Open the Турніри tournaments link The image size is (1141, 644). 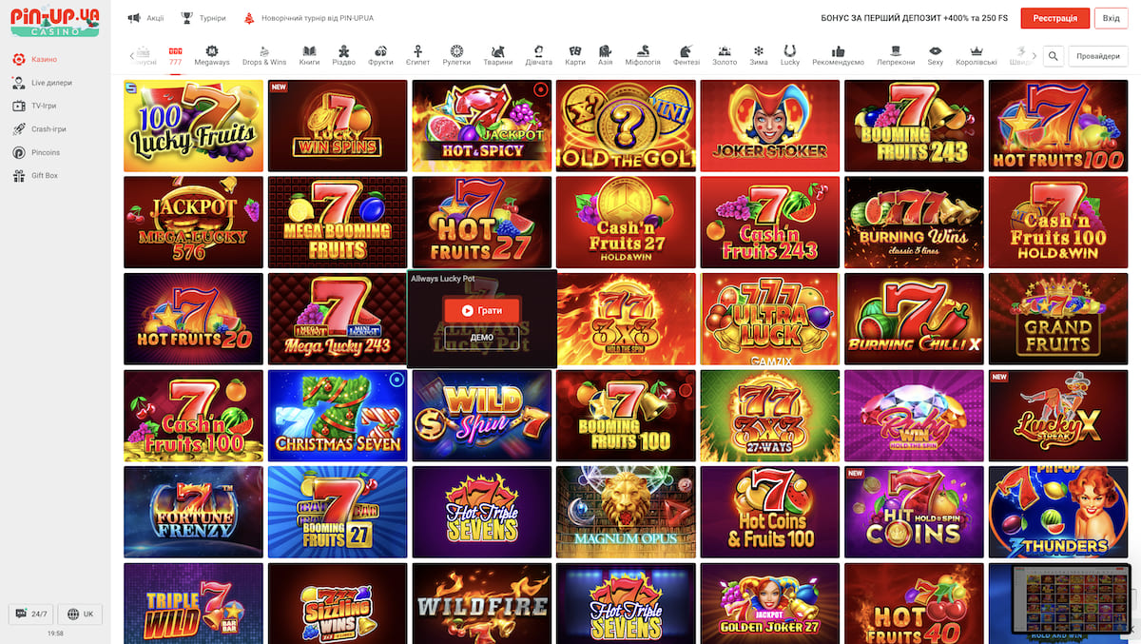pos(203,18)
